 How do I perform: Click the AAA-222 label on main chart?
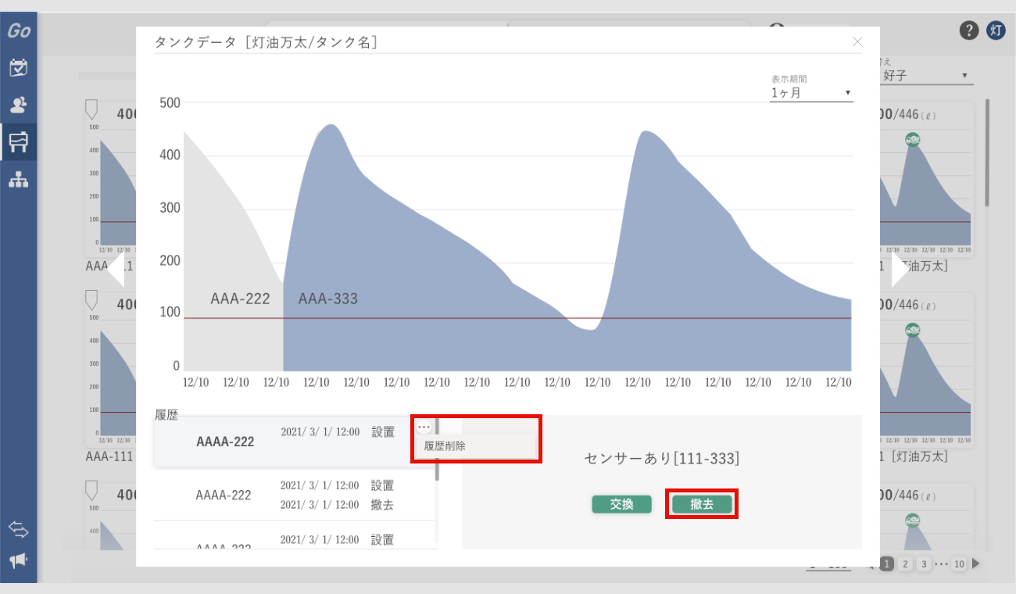click(x=240, y=299)
